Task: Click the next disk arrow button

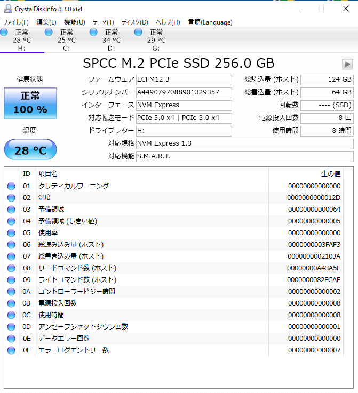Action: click(x=347, y=64)
